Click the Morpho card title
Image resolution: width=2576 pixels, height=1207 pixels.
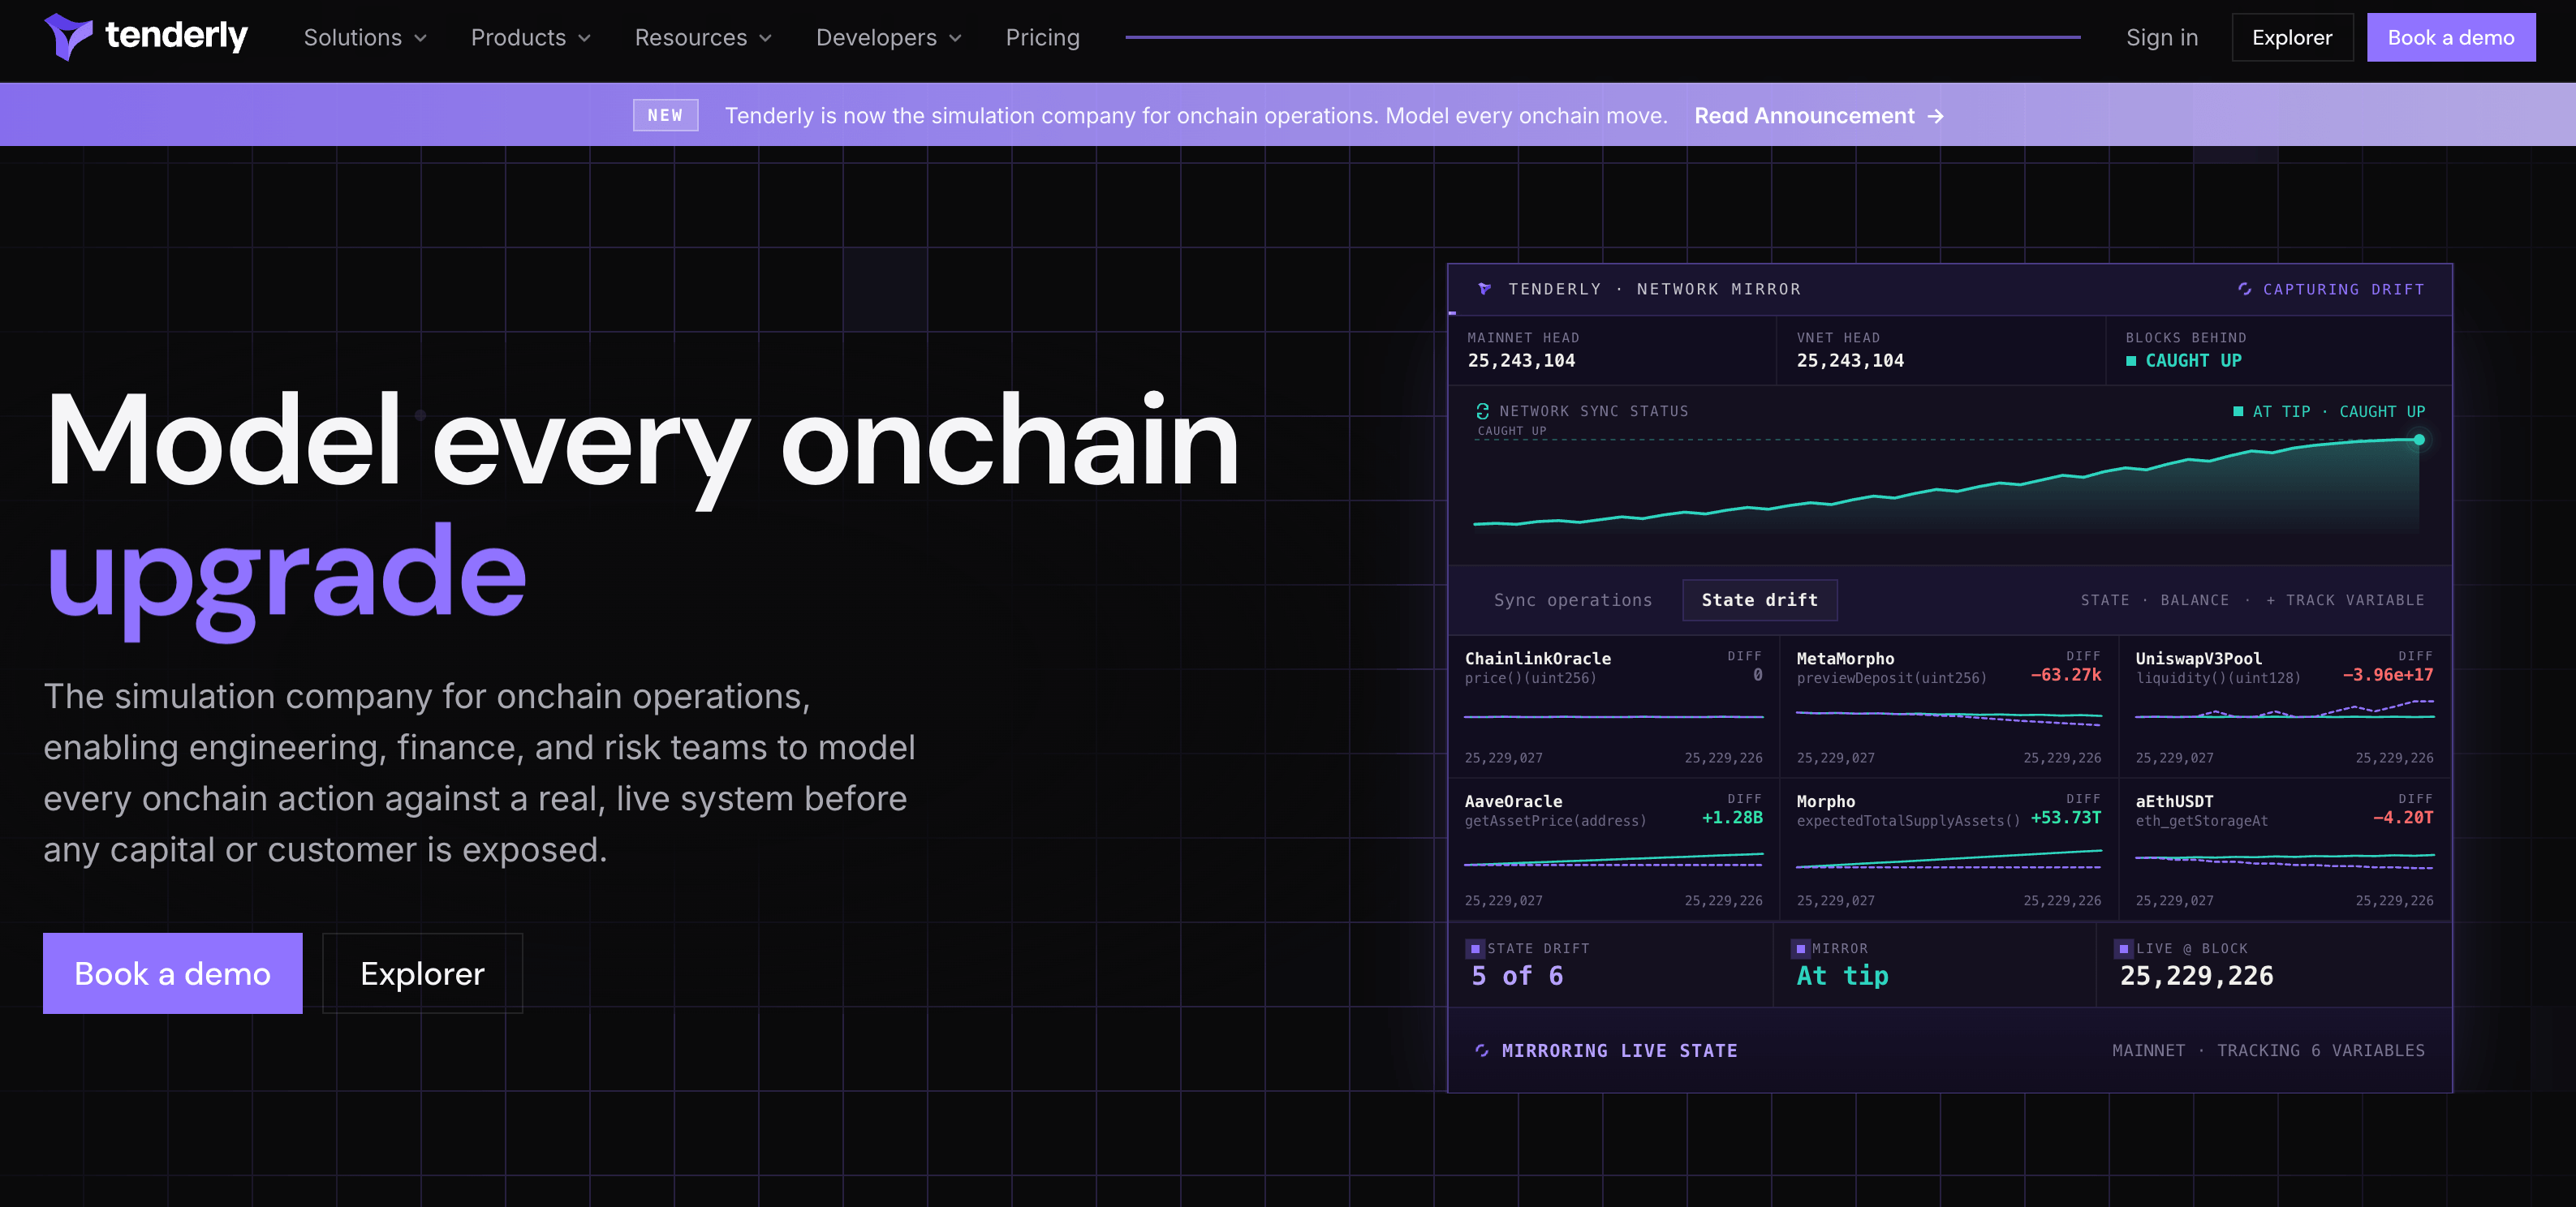pos(1825,801)
